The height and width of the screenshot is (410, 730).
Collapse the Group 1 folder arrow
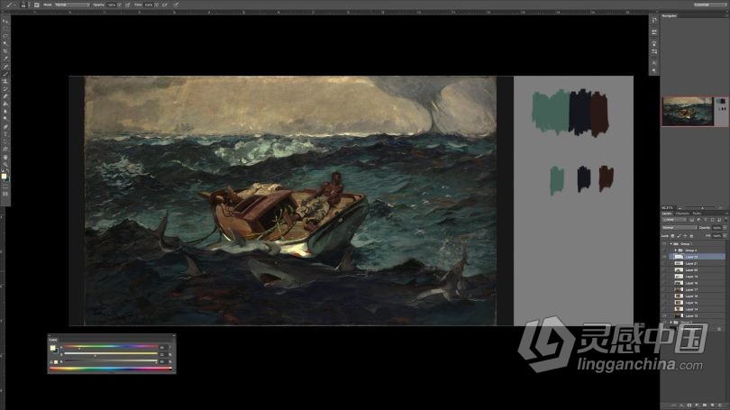pos(671,244)
